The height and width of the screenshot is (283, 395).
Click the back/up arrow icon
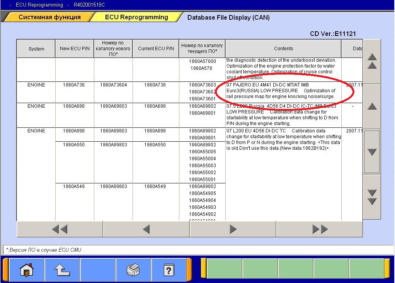(x=62, y=269)
